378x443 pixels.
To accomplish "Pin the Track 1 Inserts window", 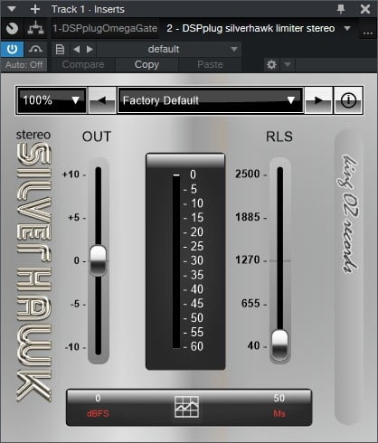I will [x=341, y=9].
